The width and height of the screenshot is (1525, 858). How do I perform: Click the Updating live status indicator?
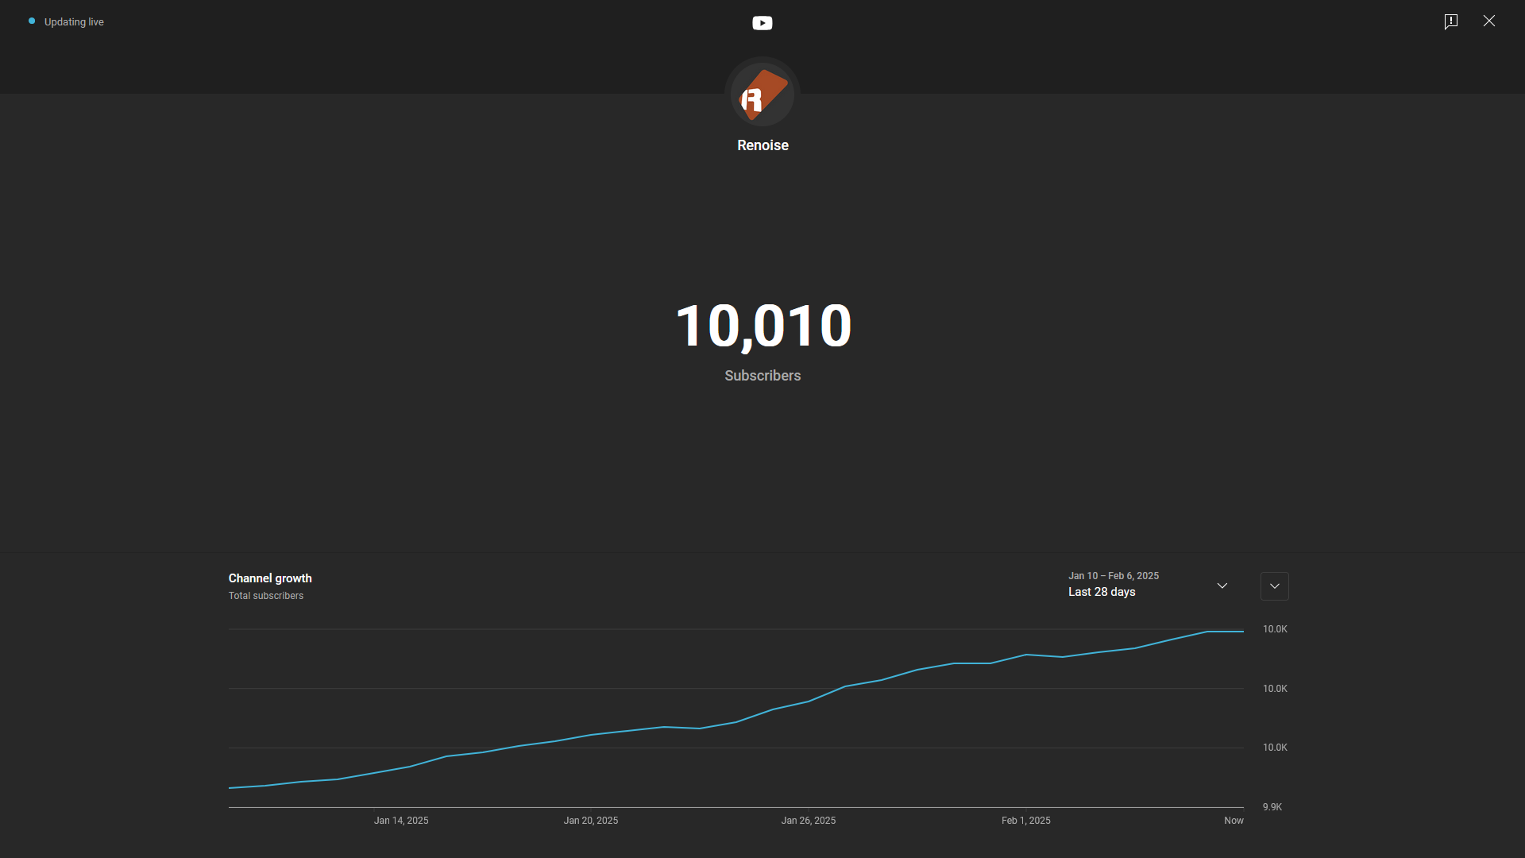coord(66,22)
